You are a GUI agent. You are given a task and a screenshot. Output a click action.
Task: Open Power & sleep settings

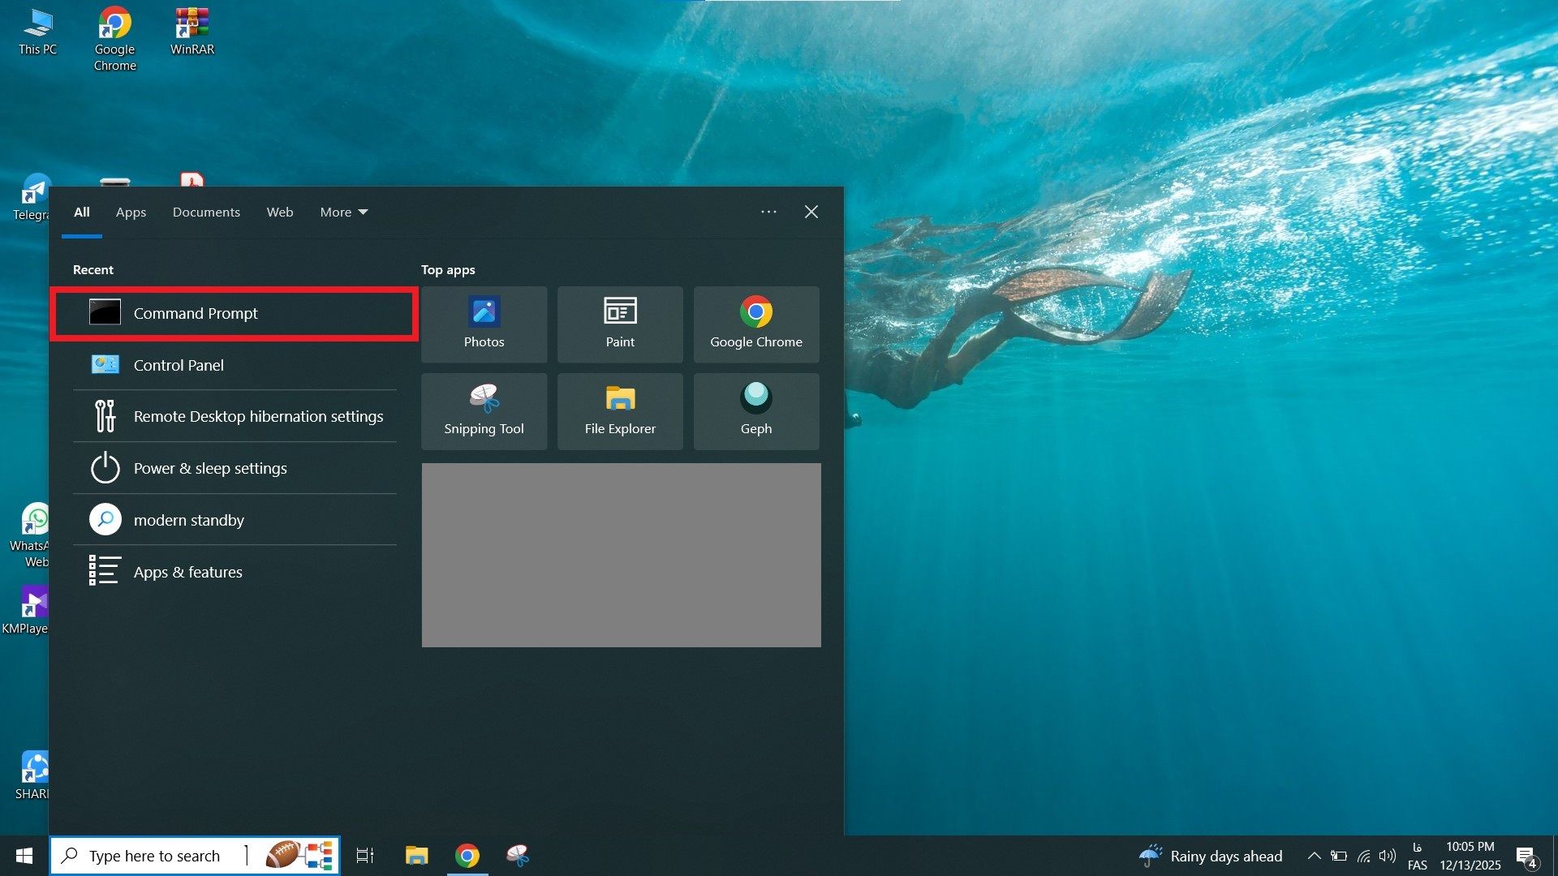click(210, 468)
